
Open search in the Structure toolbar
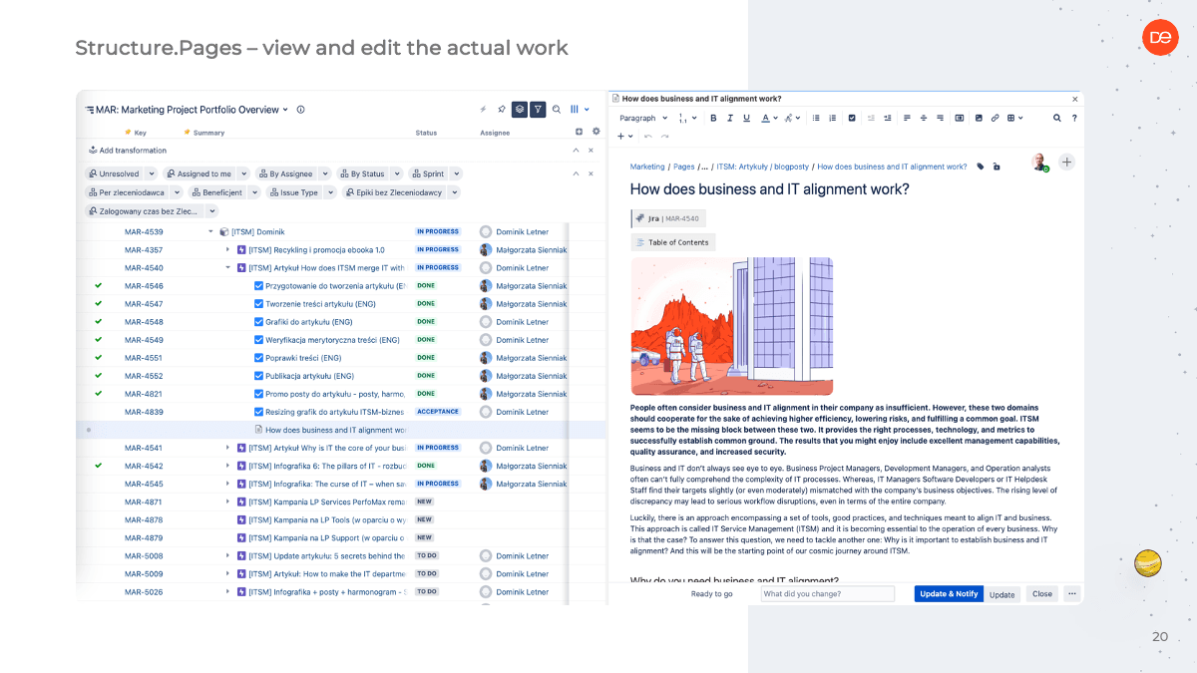(x=557, y=110)
